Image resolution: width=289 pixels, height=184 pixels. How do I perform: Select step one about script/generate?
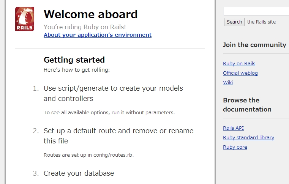coord(113,93)
